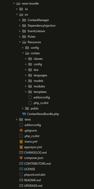Collapse the news-bundle root folder arrow
The height and width of the screenshot is (189, 94).
click(x=14, y=4)
